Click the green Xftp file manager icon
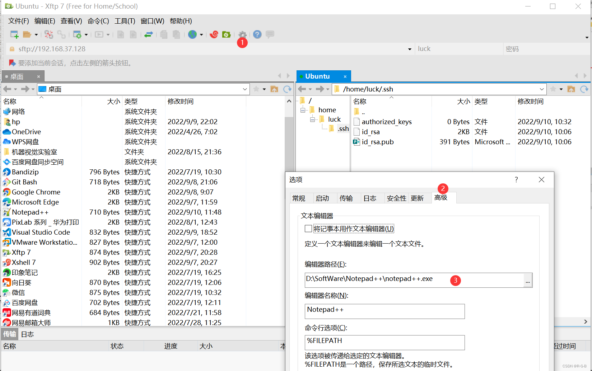 (226, 34)
